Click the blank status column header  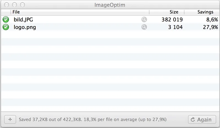pyautogui.click(x=6, y=12)
